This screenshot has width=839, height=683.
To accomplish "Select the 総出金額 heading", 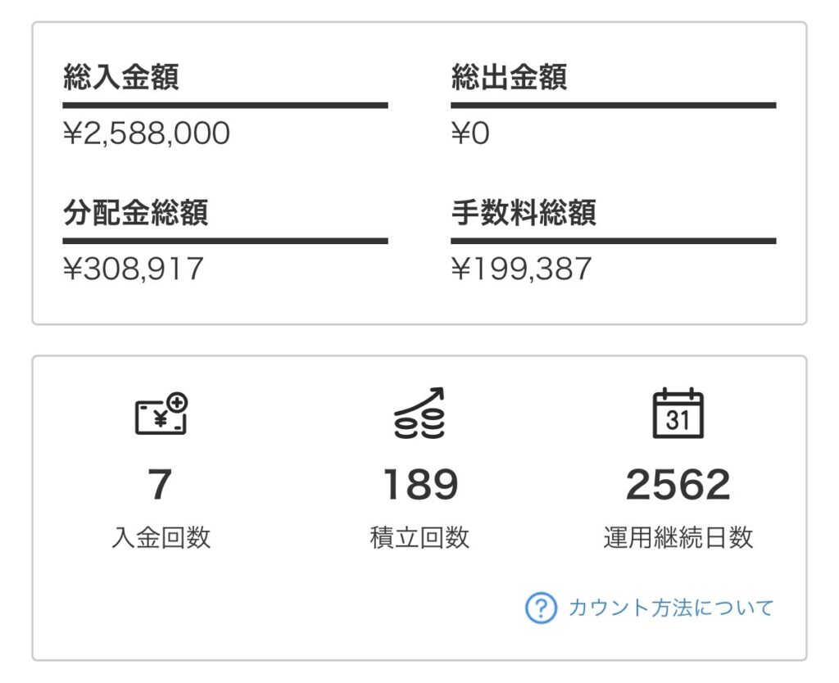I will [509, 78].
